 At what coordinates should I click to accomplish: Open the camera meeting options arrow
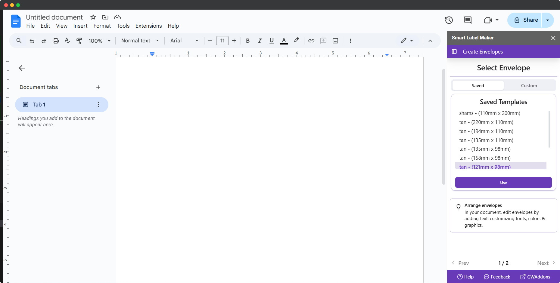click(497, 20)
